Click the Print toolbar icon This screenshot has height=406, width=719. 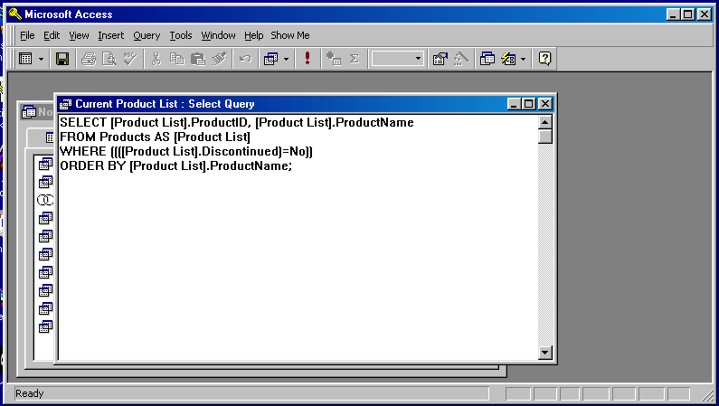89,59
